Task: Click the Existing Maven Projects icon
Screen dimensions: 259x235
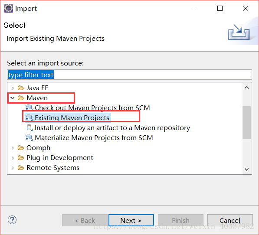Action: (29, 117)
